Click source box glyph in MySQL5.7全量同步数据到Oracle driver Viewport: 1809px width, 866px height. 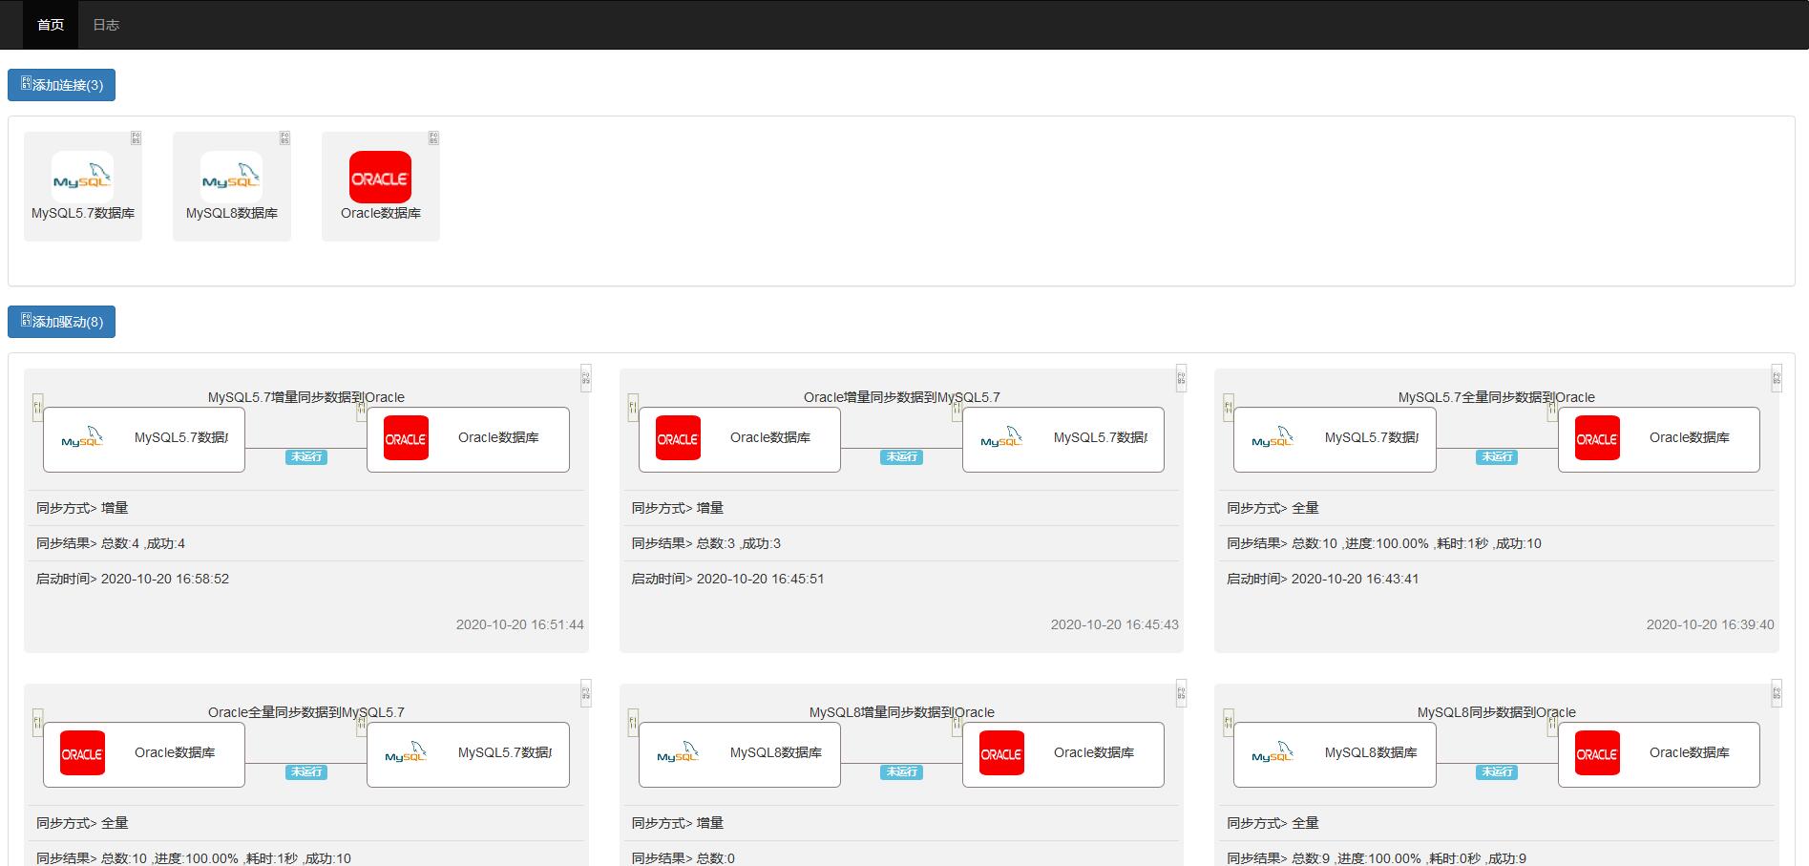1229,408
